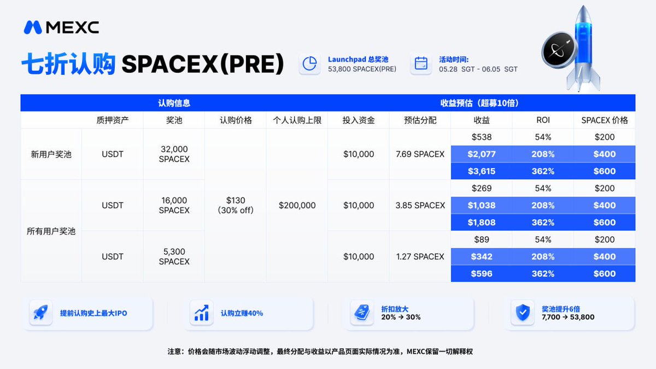Click $10,000 in the 7.69 SPACEX row

[x=359, y=154]
